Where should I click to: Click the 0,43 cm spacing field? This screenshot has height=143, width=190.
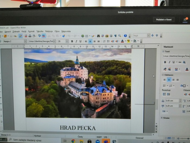(x=172, y=101)
